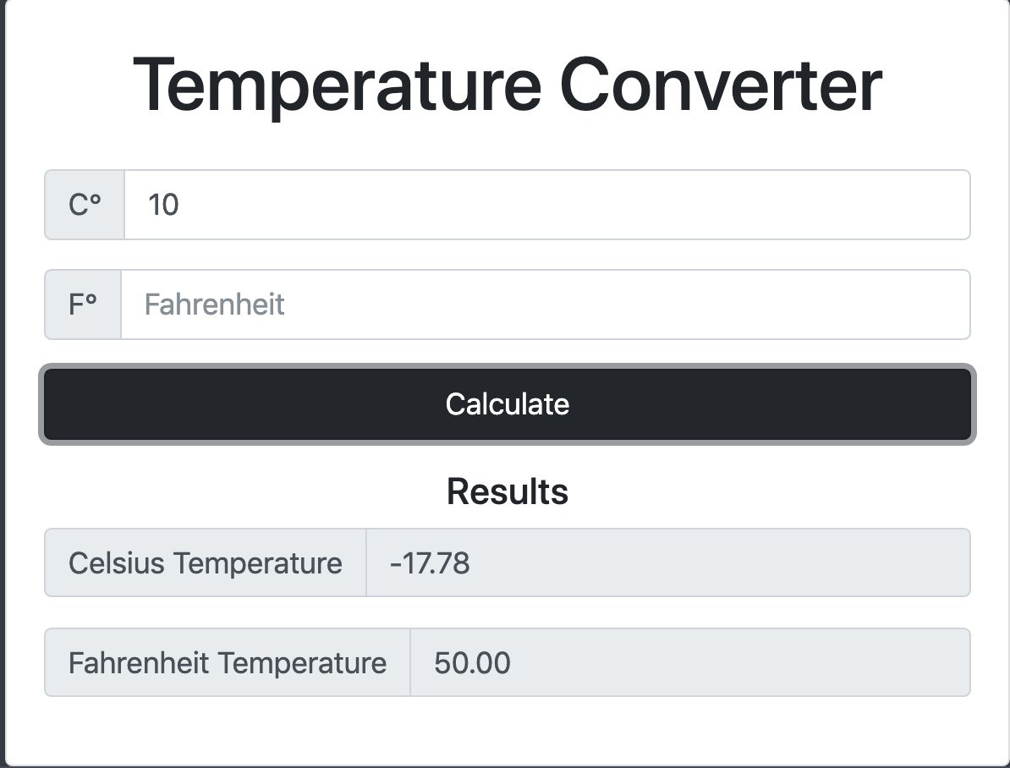Place cursor after 10 in Celsius box
This screenshot has width=1010, height=768.
180,206
